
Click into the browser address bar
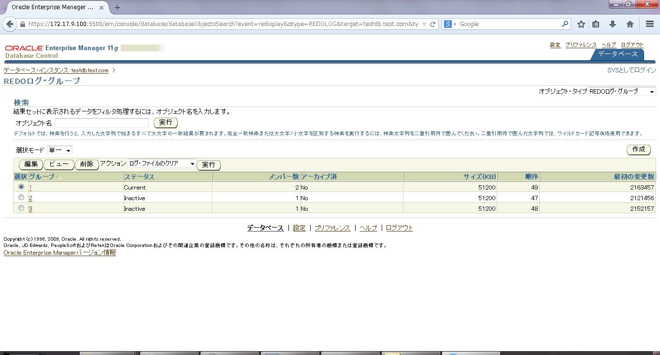click(223, 24)
